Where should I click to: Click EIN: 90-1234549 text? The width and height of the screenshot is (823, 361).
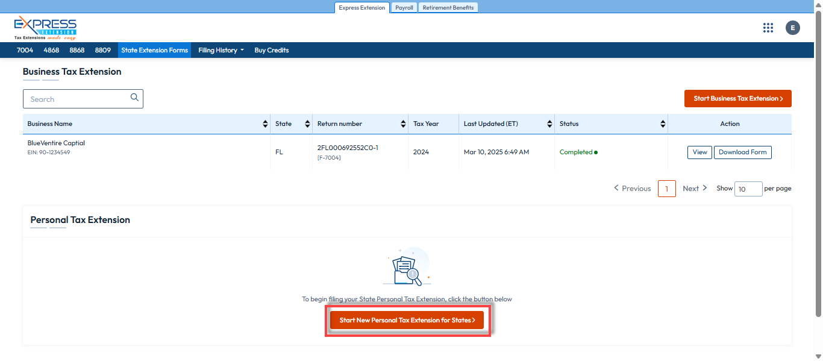click(x=49, y=152)
